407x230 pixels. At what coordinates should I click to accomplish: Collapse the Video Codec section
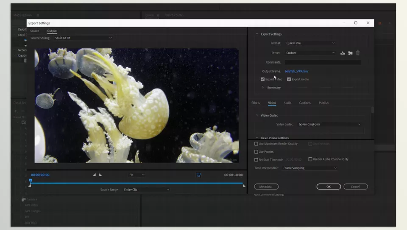pos(257,115)
